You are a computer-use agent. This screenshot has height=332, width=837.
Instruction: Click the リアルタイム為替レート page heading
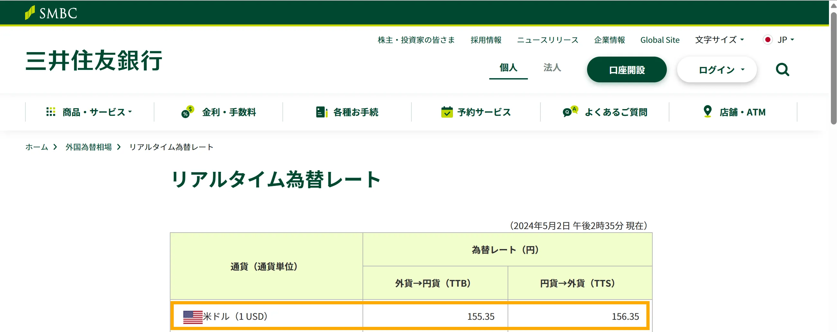276,179
